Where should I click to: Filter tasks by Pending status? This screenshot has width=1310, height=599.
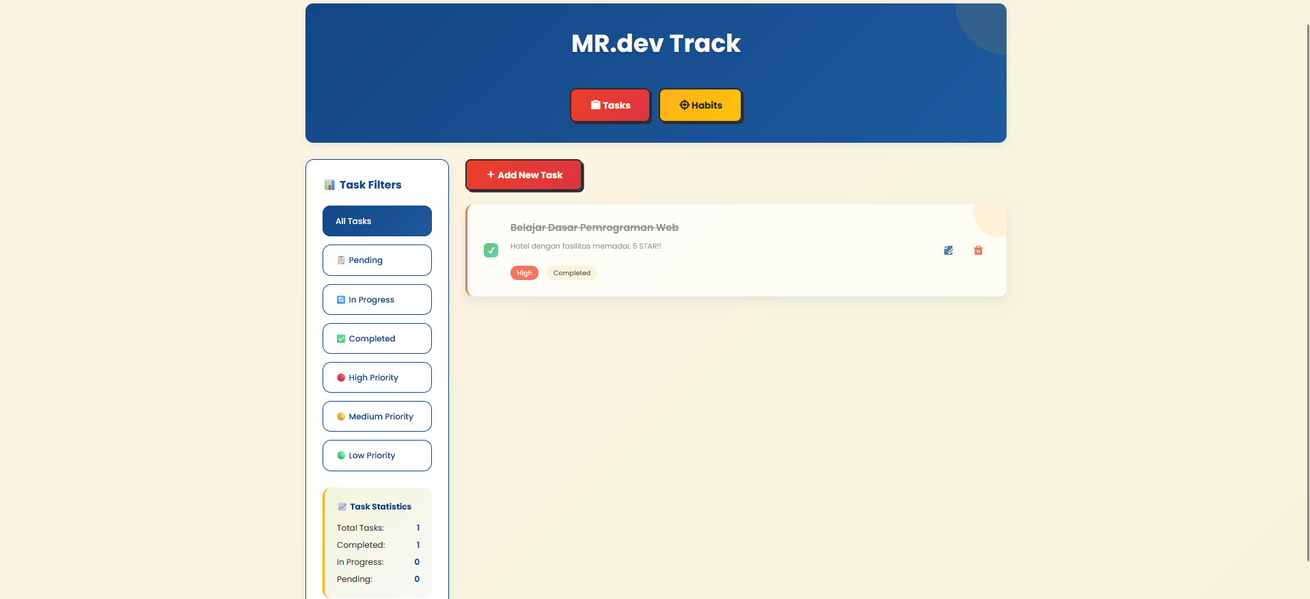[377, 260]
